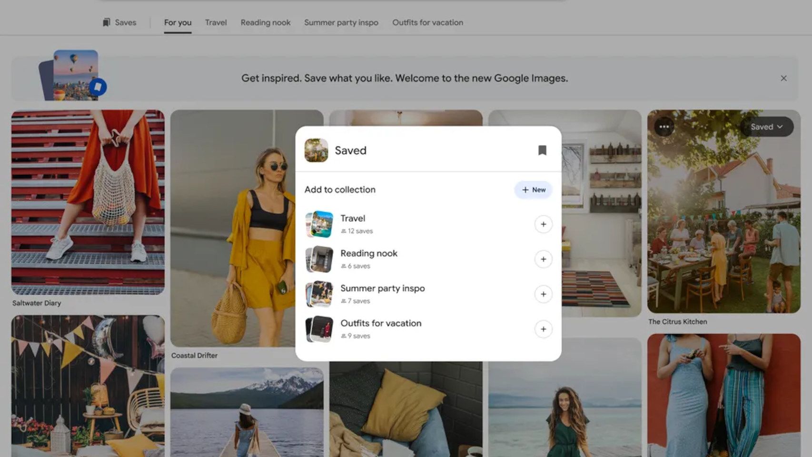Image resolution: width=812 pixels, height=457 pixels.
Task: Open the yellow pillow cozy nook image
Action: click(406, 409)
